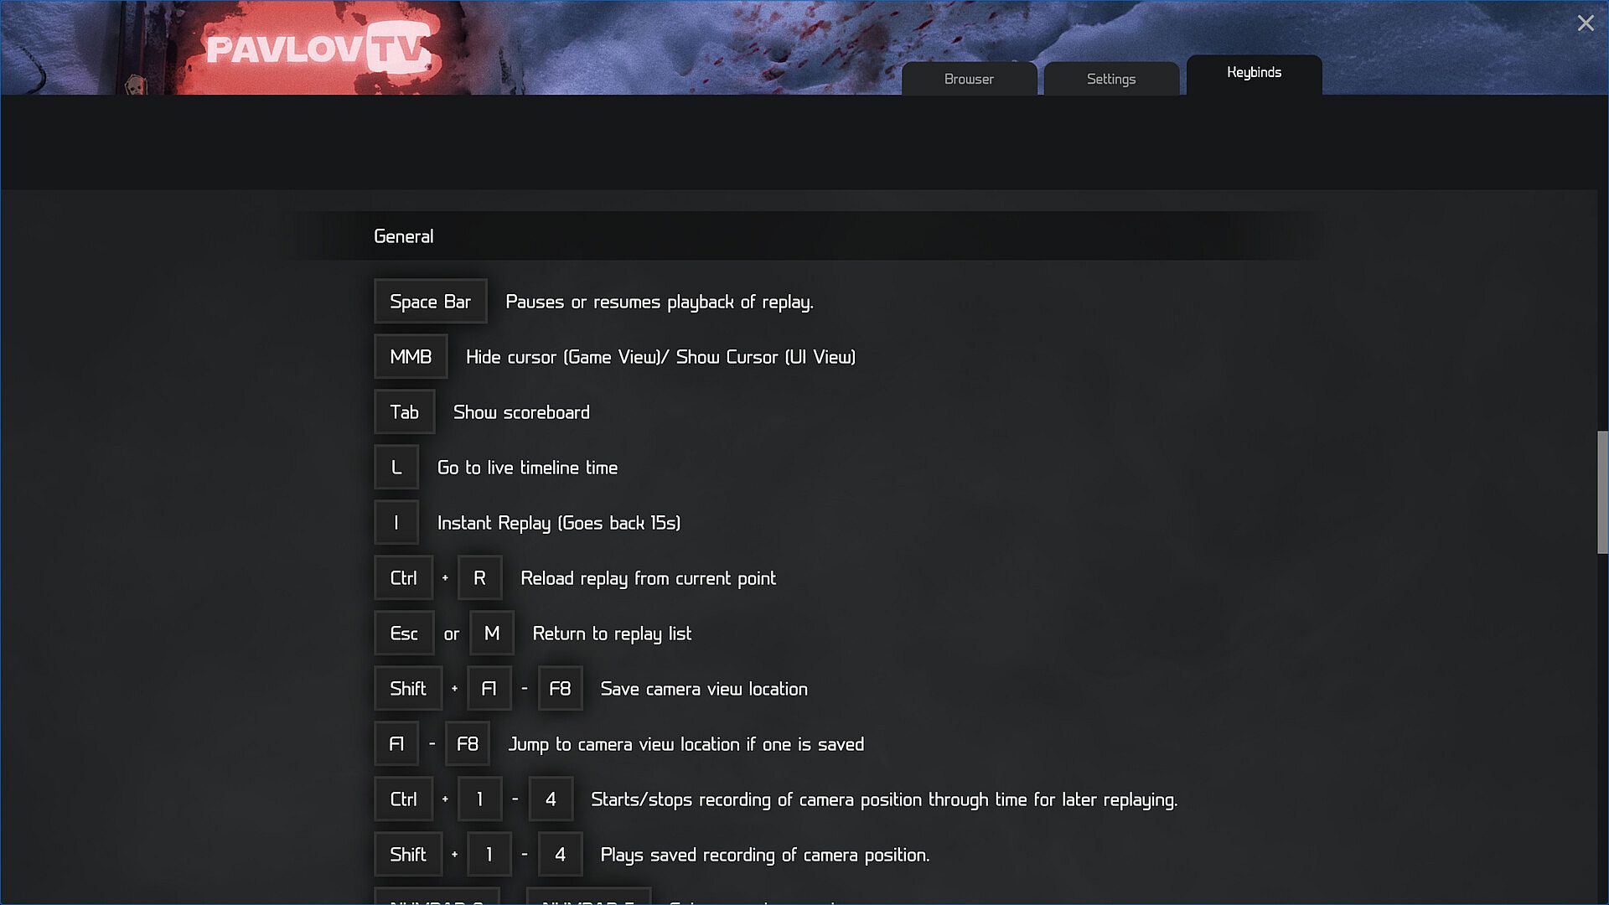This screenshot has height=905, width=1609.
Task: Click the Esc key badge
Action: (x=404, y=633)
